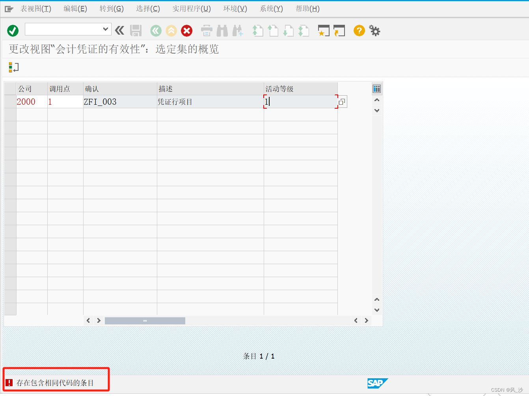The height and width of the screenshot is (396, 529).
Task: Click the 活动等级 input cell containing 1
Action: click(301, 102)
